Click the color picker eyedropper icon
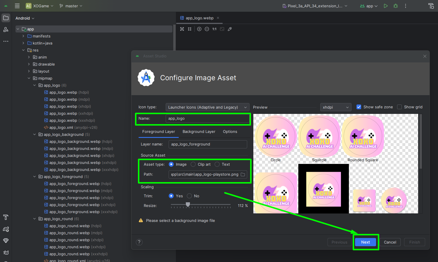The height and width of the screenshot is (262, 438). [230, 29]
